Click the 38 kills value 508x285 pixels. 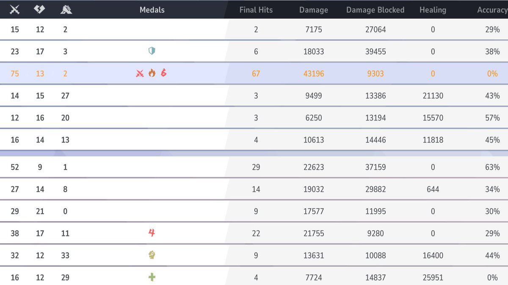click(x=15, y=233)
